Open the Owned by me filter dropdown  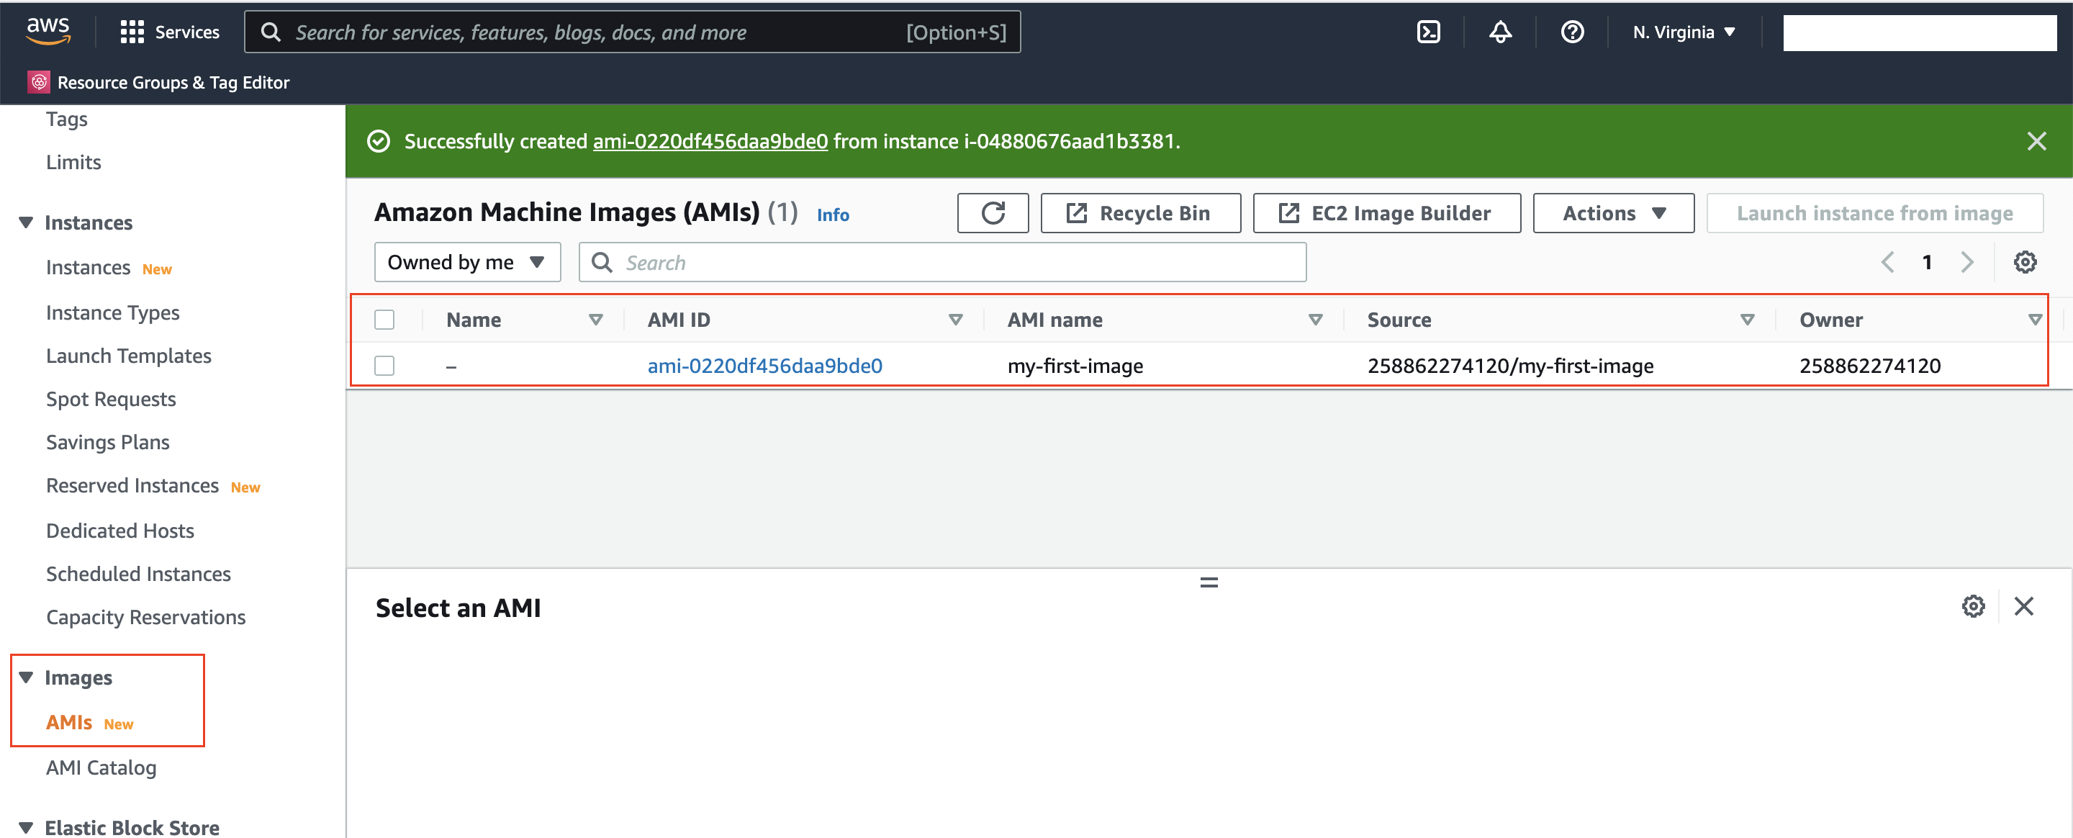pyautogui.click(x=466, y=263)
